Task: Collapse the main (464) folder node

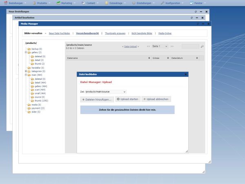Action: [x=25, y=75]
